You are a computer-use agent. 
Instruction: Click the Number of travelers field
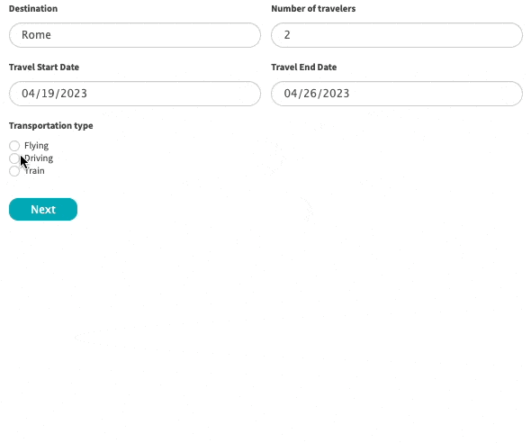pos(397,35)
